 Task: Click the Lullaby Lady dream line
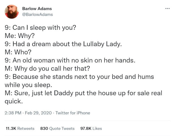click(x=63, y=44)
